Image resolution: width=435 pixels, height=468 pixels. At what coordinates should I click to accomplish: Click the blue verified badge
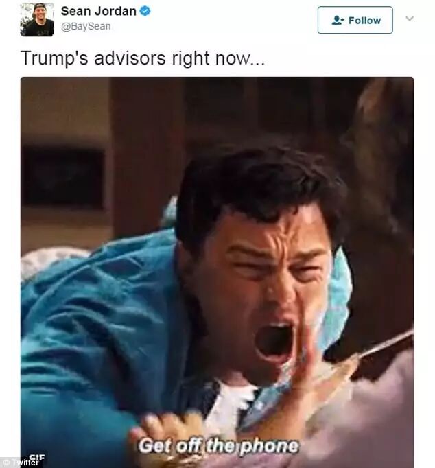pos(145,12)
